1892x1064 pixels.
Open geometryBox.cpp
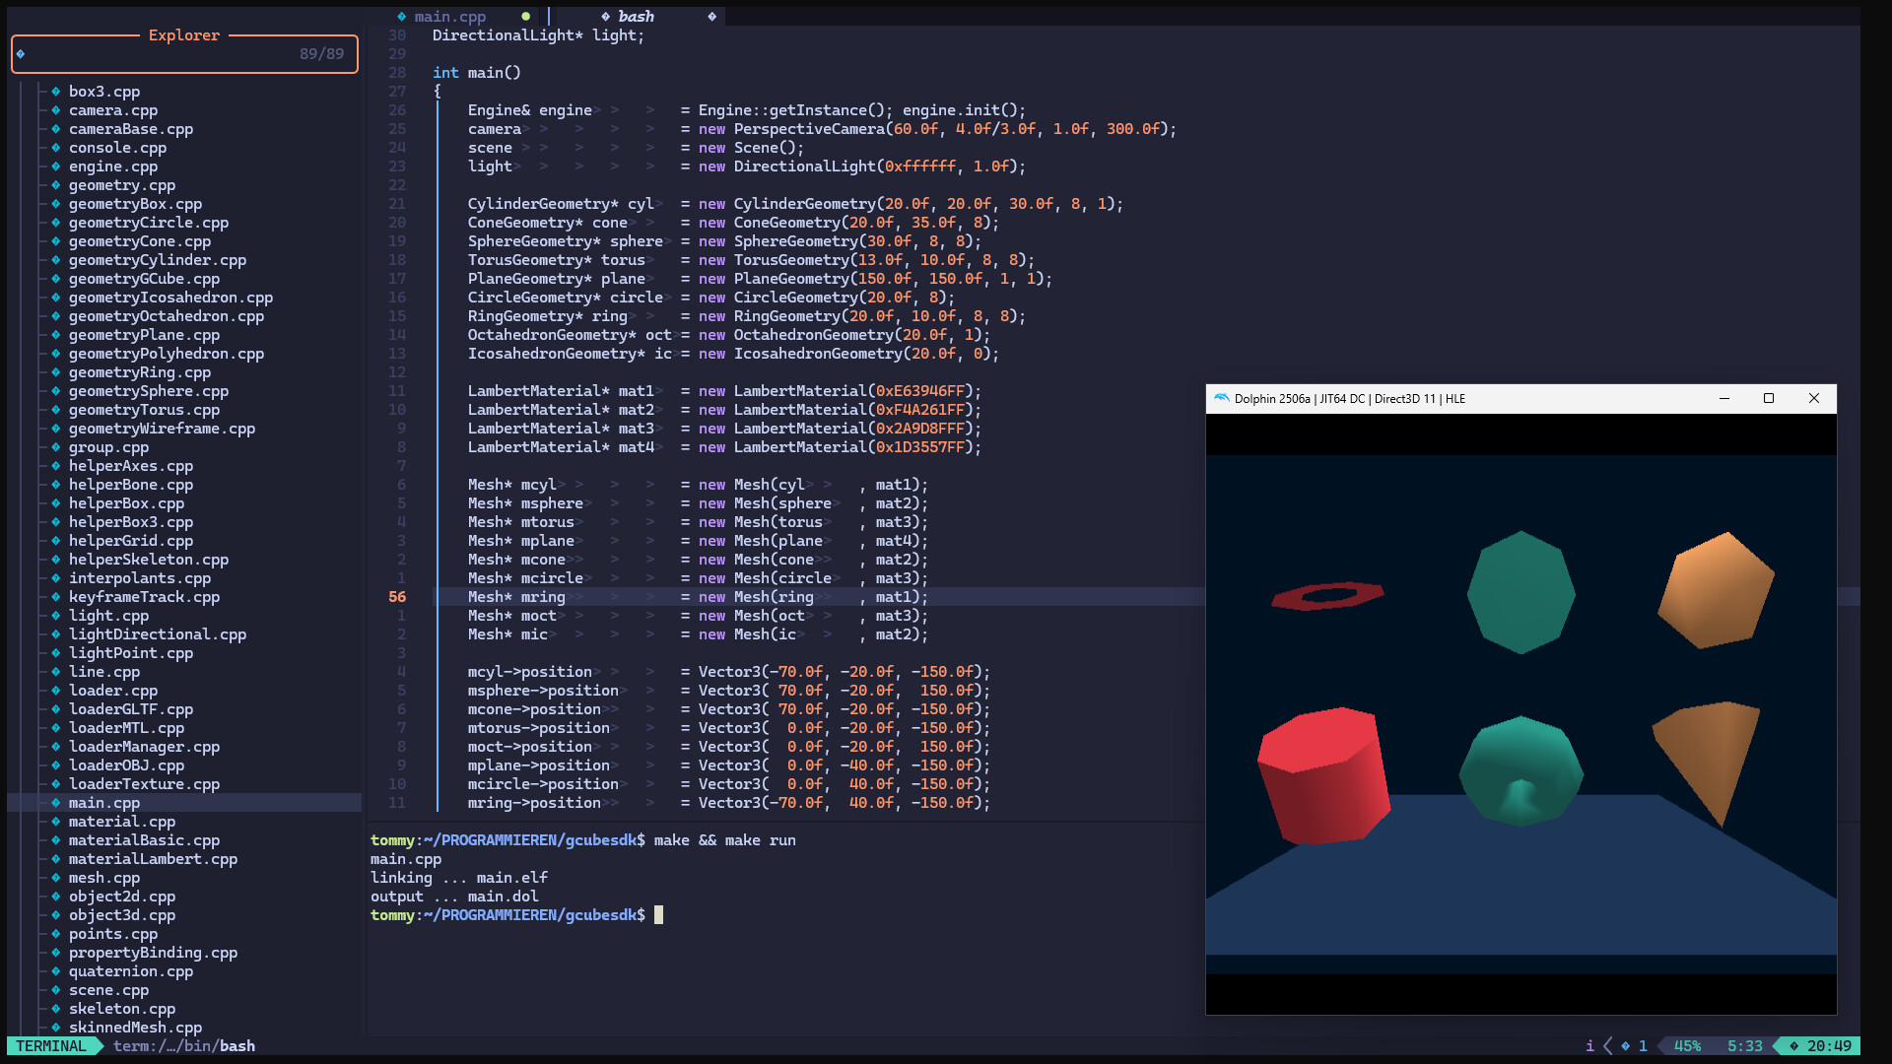click(135, 204)
